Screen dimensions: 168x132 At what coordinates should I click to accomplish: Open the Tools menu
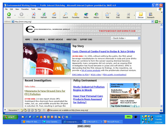click(x=33, y=9)
